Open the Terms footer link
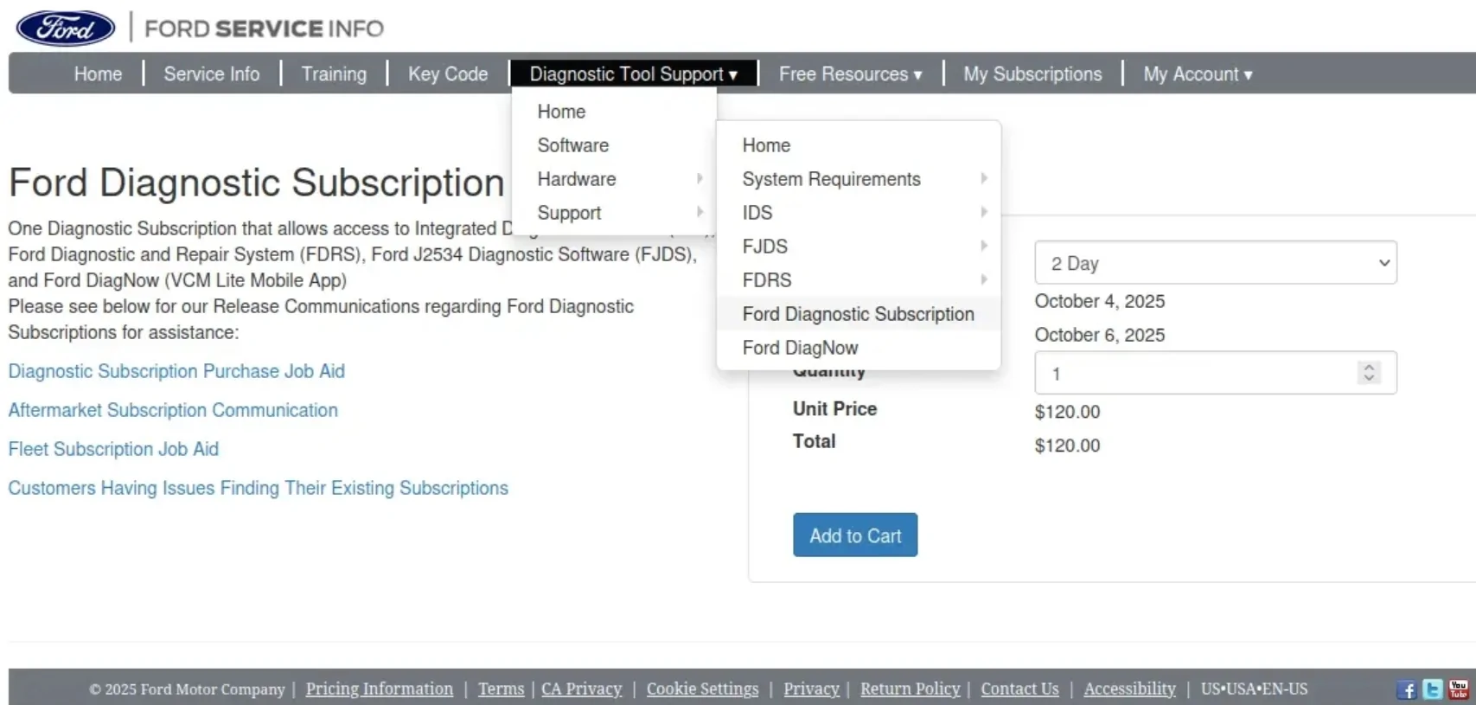This screenshot has height=705, width=1476. click(x=502, y=689)
